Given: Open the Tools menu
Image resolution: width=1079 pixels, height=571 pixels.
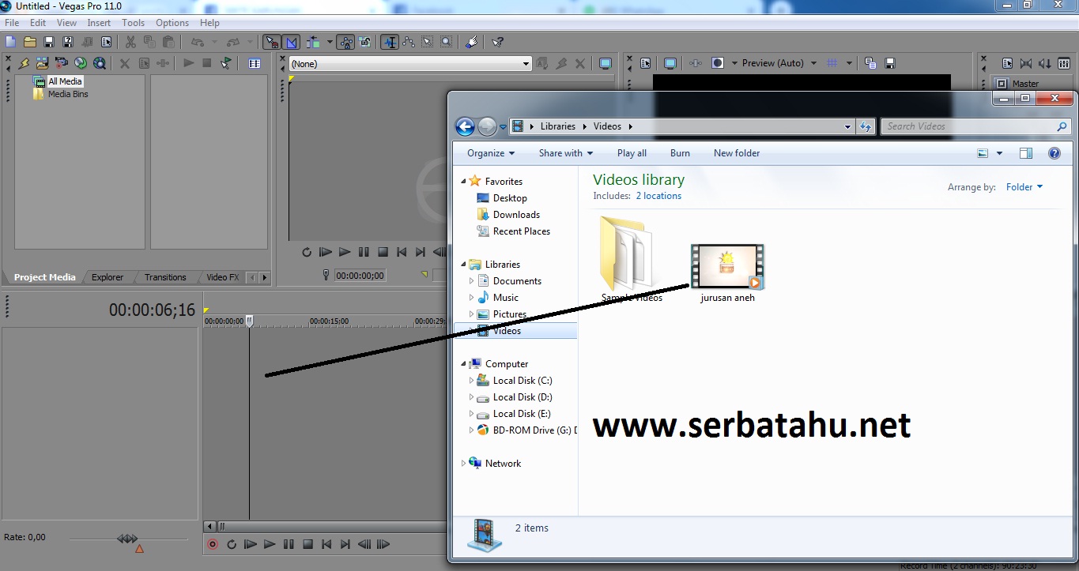Looking at the screenshot, I should [133, 23].
